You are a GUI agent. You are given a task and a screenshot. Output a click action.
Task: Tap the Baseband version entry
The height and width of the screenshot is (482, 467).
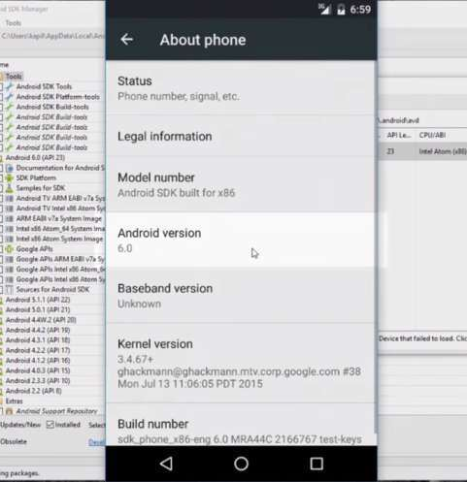tap(240, 296)
